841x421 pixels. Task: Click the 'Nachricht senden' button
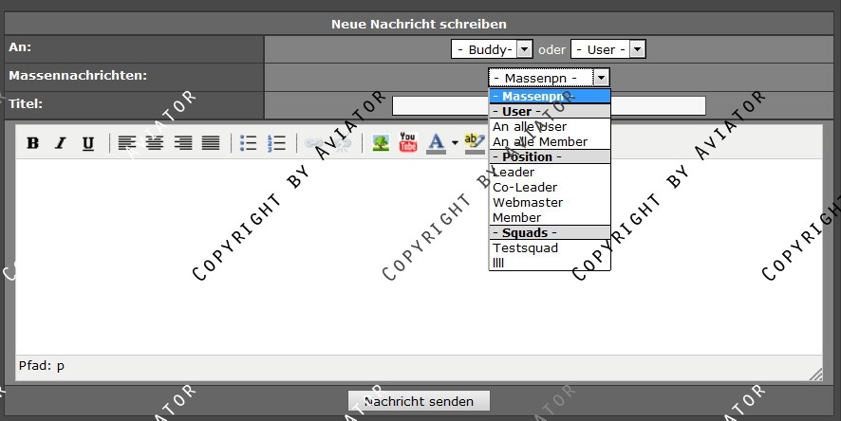[x=419, y=401]
